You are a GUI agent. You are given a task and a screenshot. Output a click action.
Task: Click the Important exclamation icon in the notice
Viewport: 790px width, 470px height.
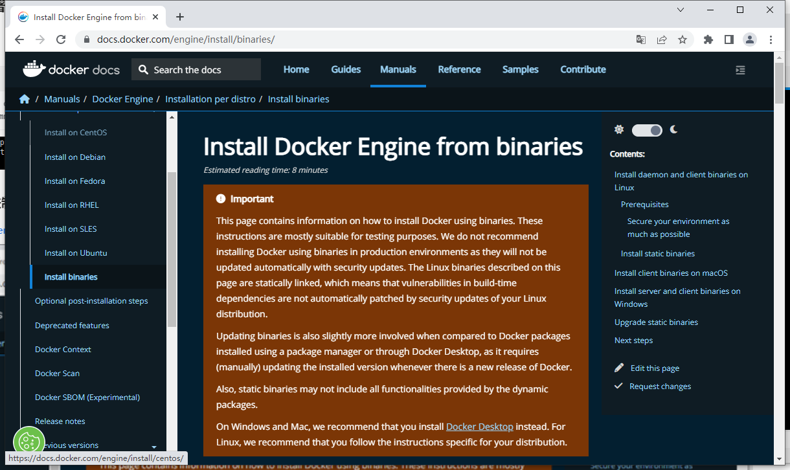point(221,199)
